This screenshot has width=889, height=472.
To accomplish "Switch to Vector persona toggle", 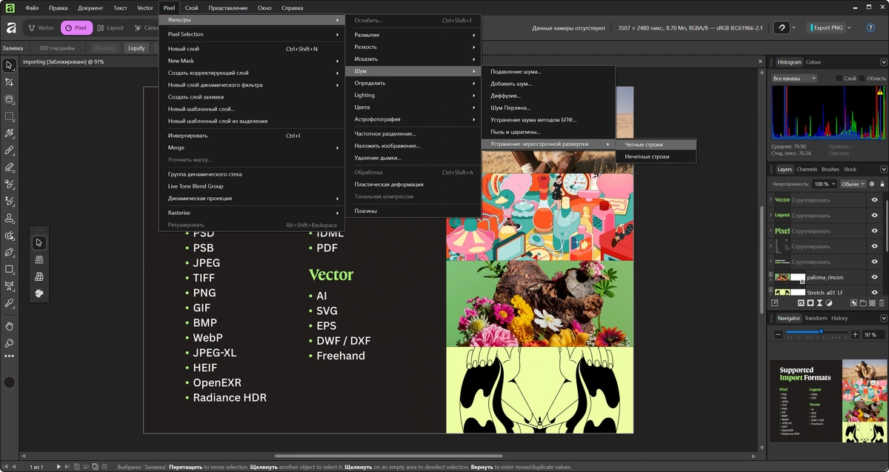I will (x=41, y=28).
